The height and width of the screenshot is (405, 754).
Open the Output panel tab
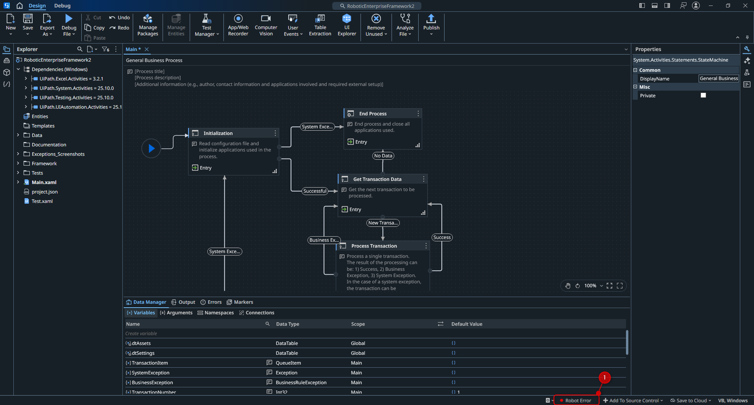[183, 302]
